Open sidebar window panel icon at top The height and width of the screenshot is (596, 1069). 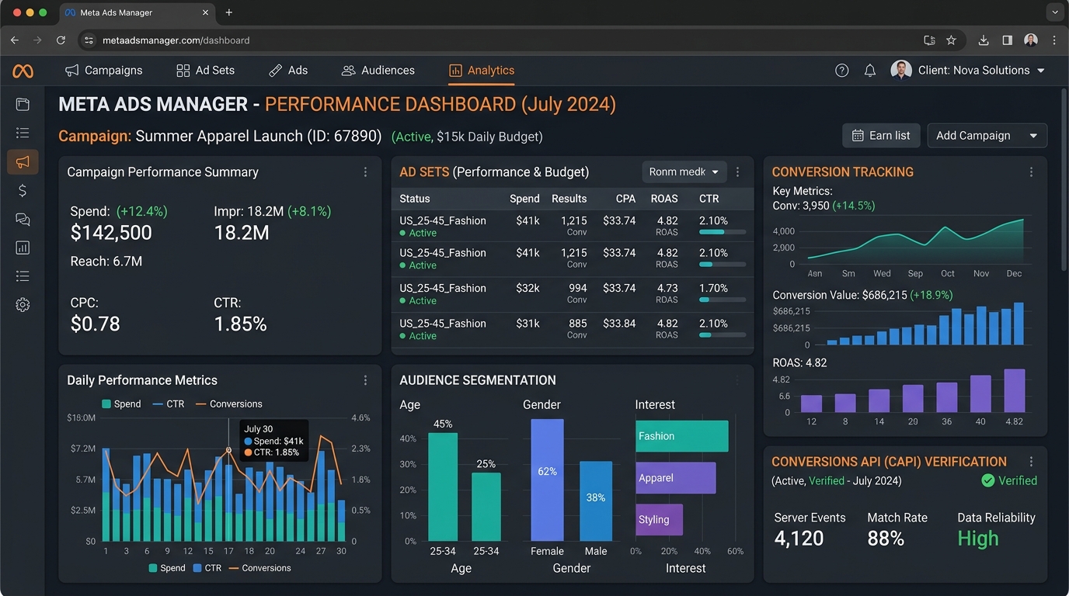pos(23,104)
